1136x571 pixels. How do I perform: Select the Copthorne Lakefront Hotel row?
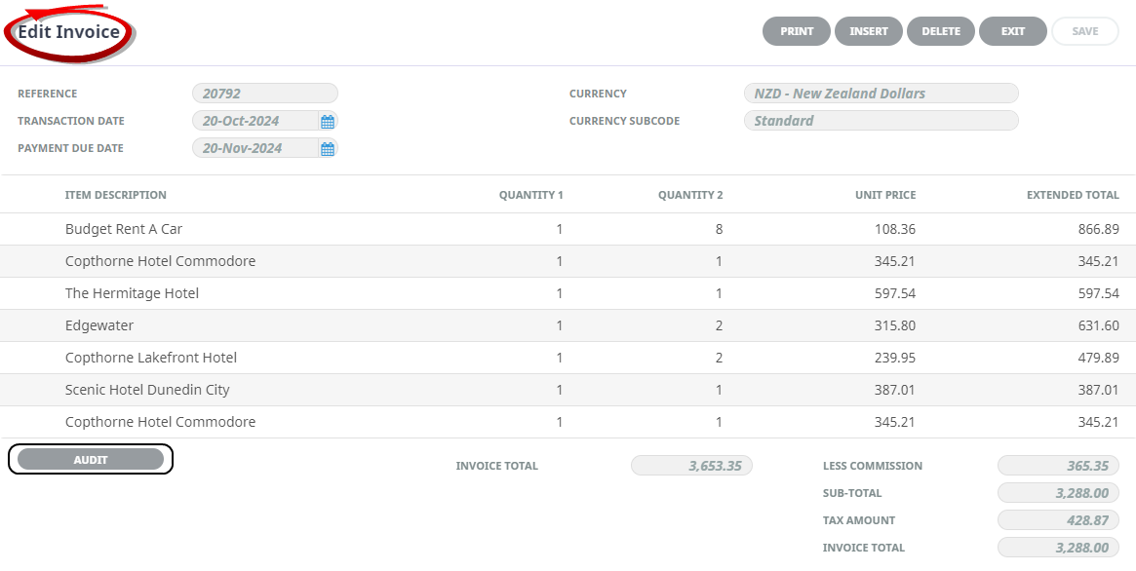point(568,358)
